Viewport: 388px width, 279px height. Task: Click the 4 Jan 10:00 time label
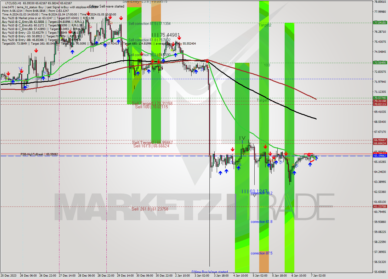pos(241,276)
